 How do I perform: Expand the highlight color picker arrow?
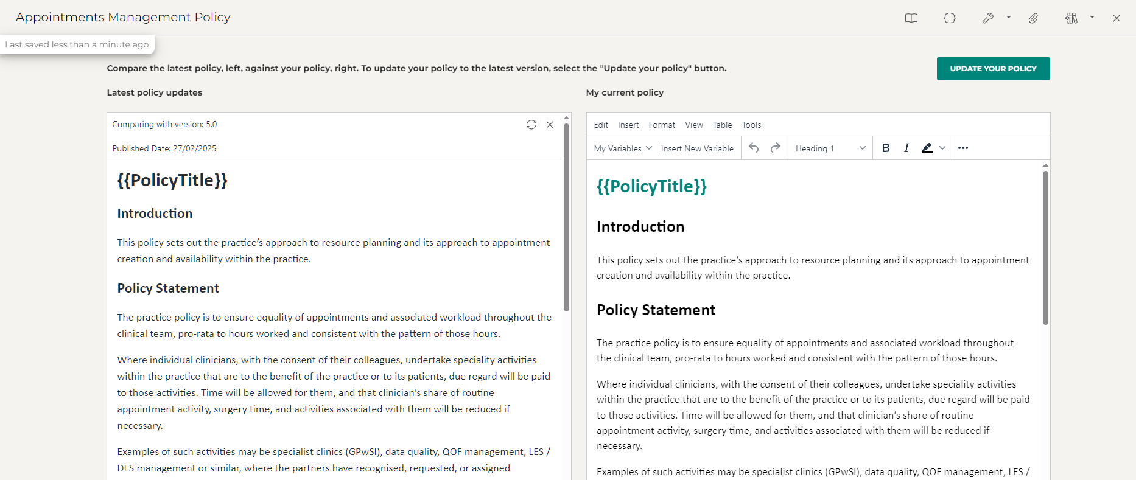click(x=942, y=148)
